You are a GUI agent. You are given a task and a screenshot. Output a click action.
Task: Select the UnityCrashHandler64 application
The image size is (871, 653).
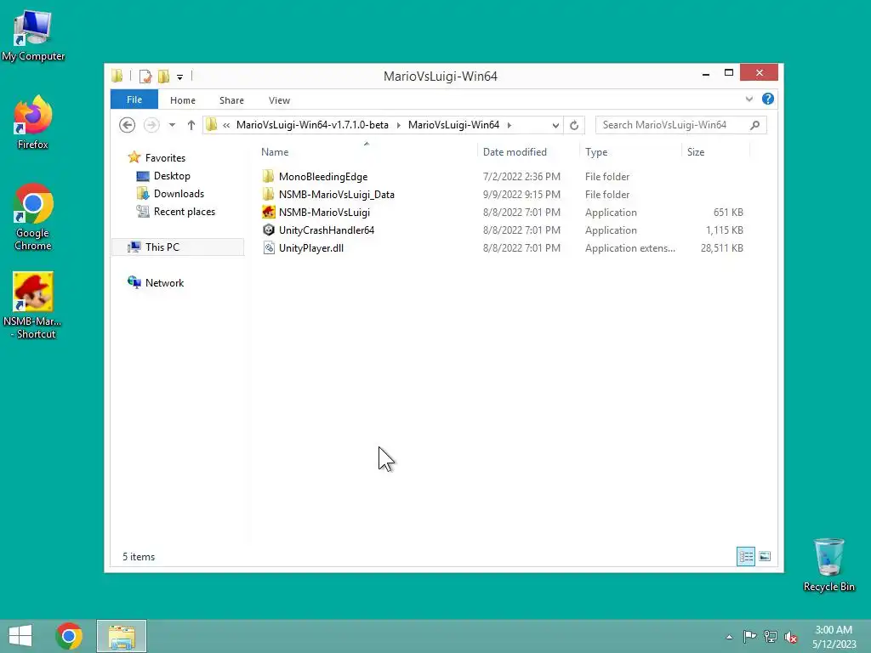click(327, 230)
